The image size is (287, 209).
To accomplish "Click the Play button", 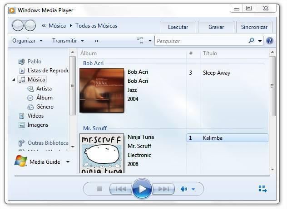I will click(x=142, y=189).
